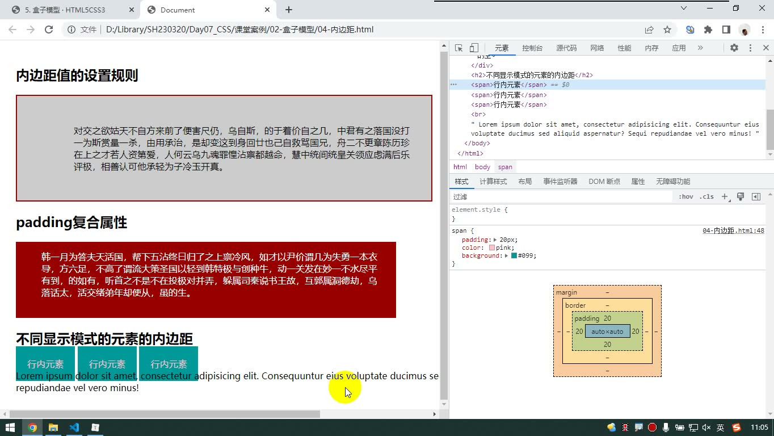This screenshot has height=436, width=774.
Task: Add new style rule plus icon
Action: [725, 196]
